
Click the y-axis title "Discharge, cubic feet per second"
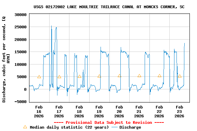[x=4, y=63]
